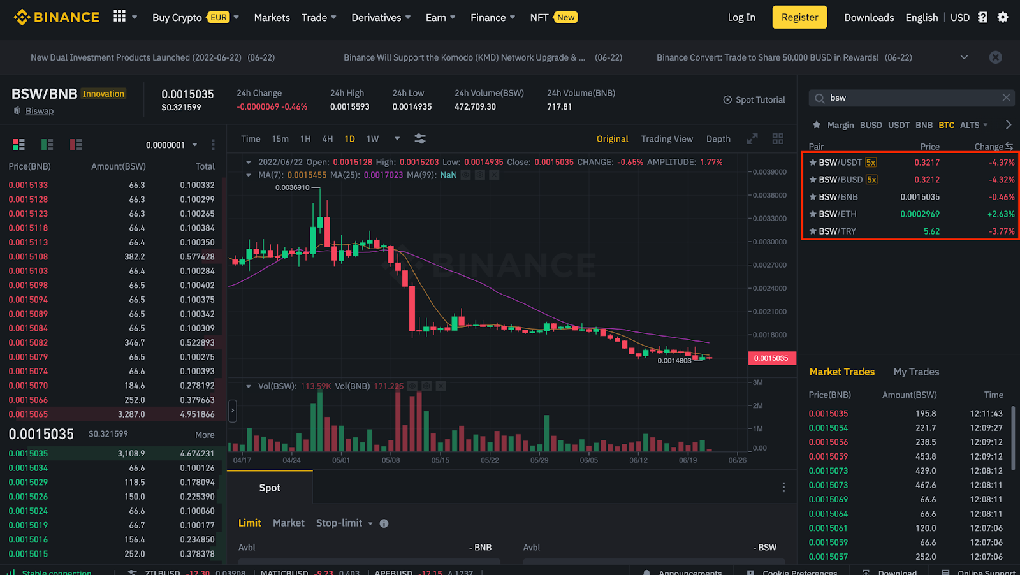This screenshot has width=1020, height=575.
Task: Expand the Derivatives menu
Action: click(381, 17)
